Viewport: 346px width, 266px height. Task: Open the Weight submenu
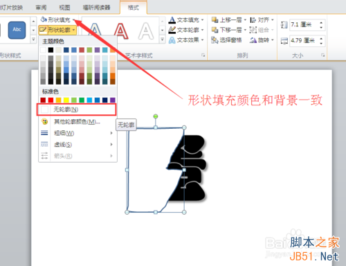[x=78, y=133]
